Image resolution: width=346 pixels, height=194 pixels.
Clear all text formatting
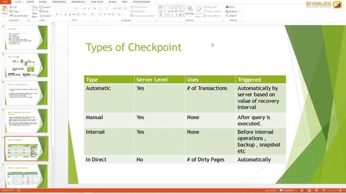coord(95,9)
